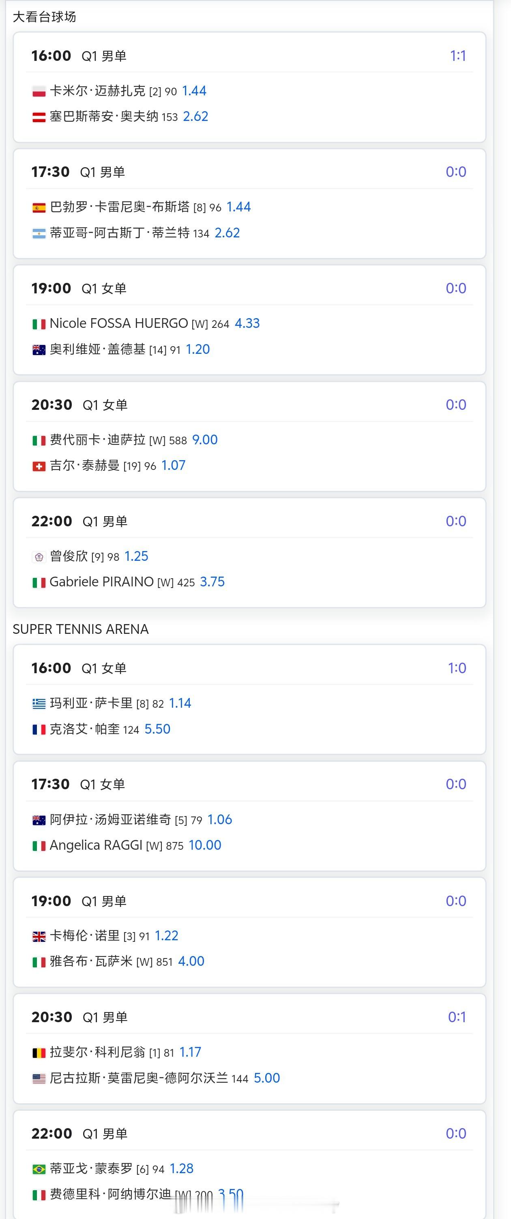Open player Nicole FOSSA HUERGO

118,323
